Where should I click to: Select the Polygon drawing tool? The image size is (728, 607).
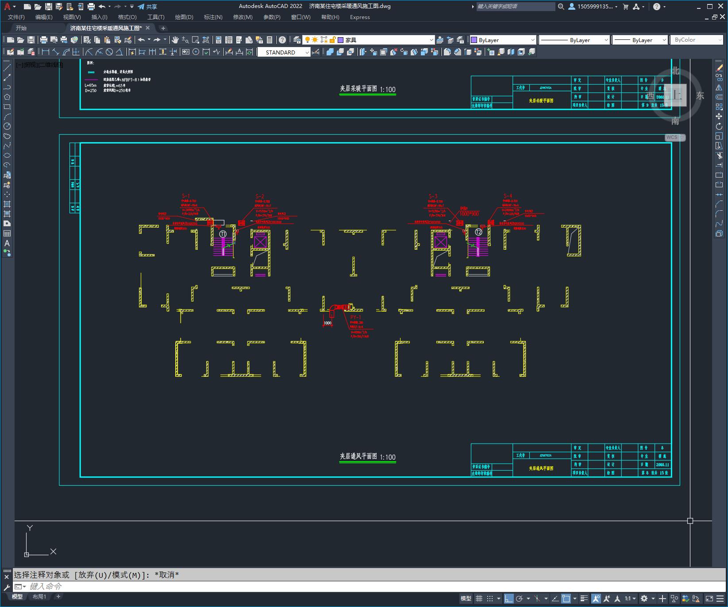pyautogui.click(x=7, y=97)
